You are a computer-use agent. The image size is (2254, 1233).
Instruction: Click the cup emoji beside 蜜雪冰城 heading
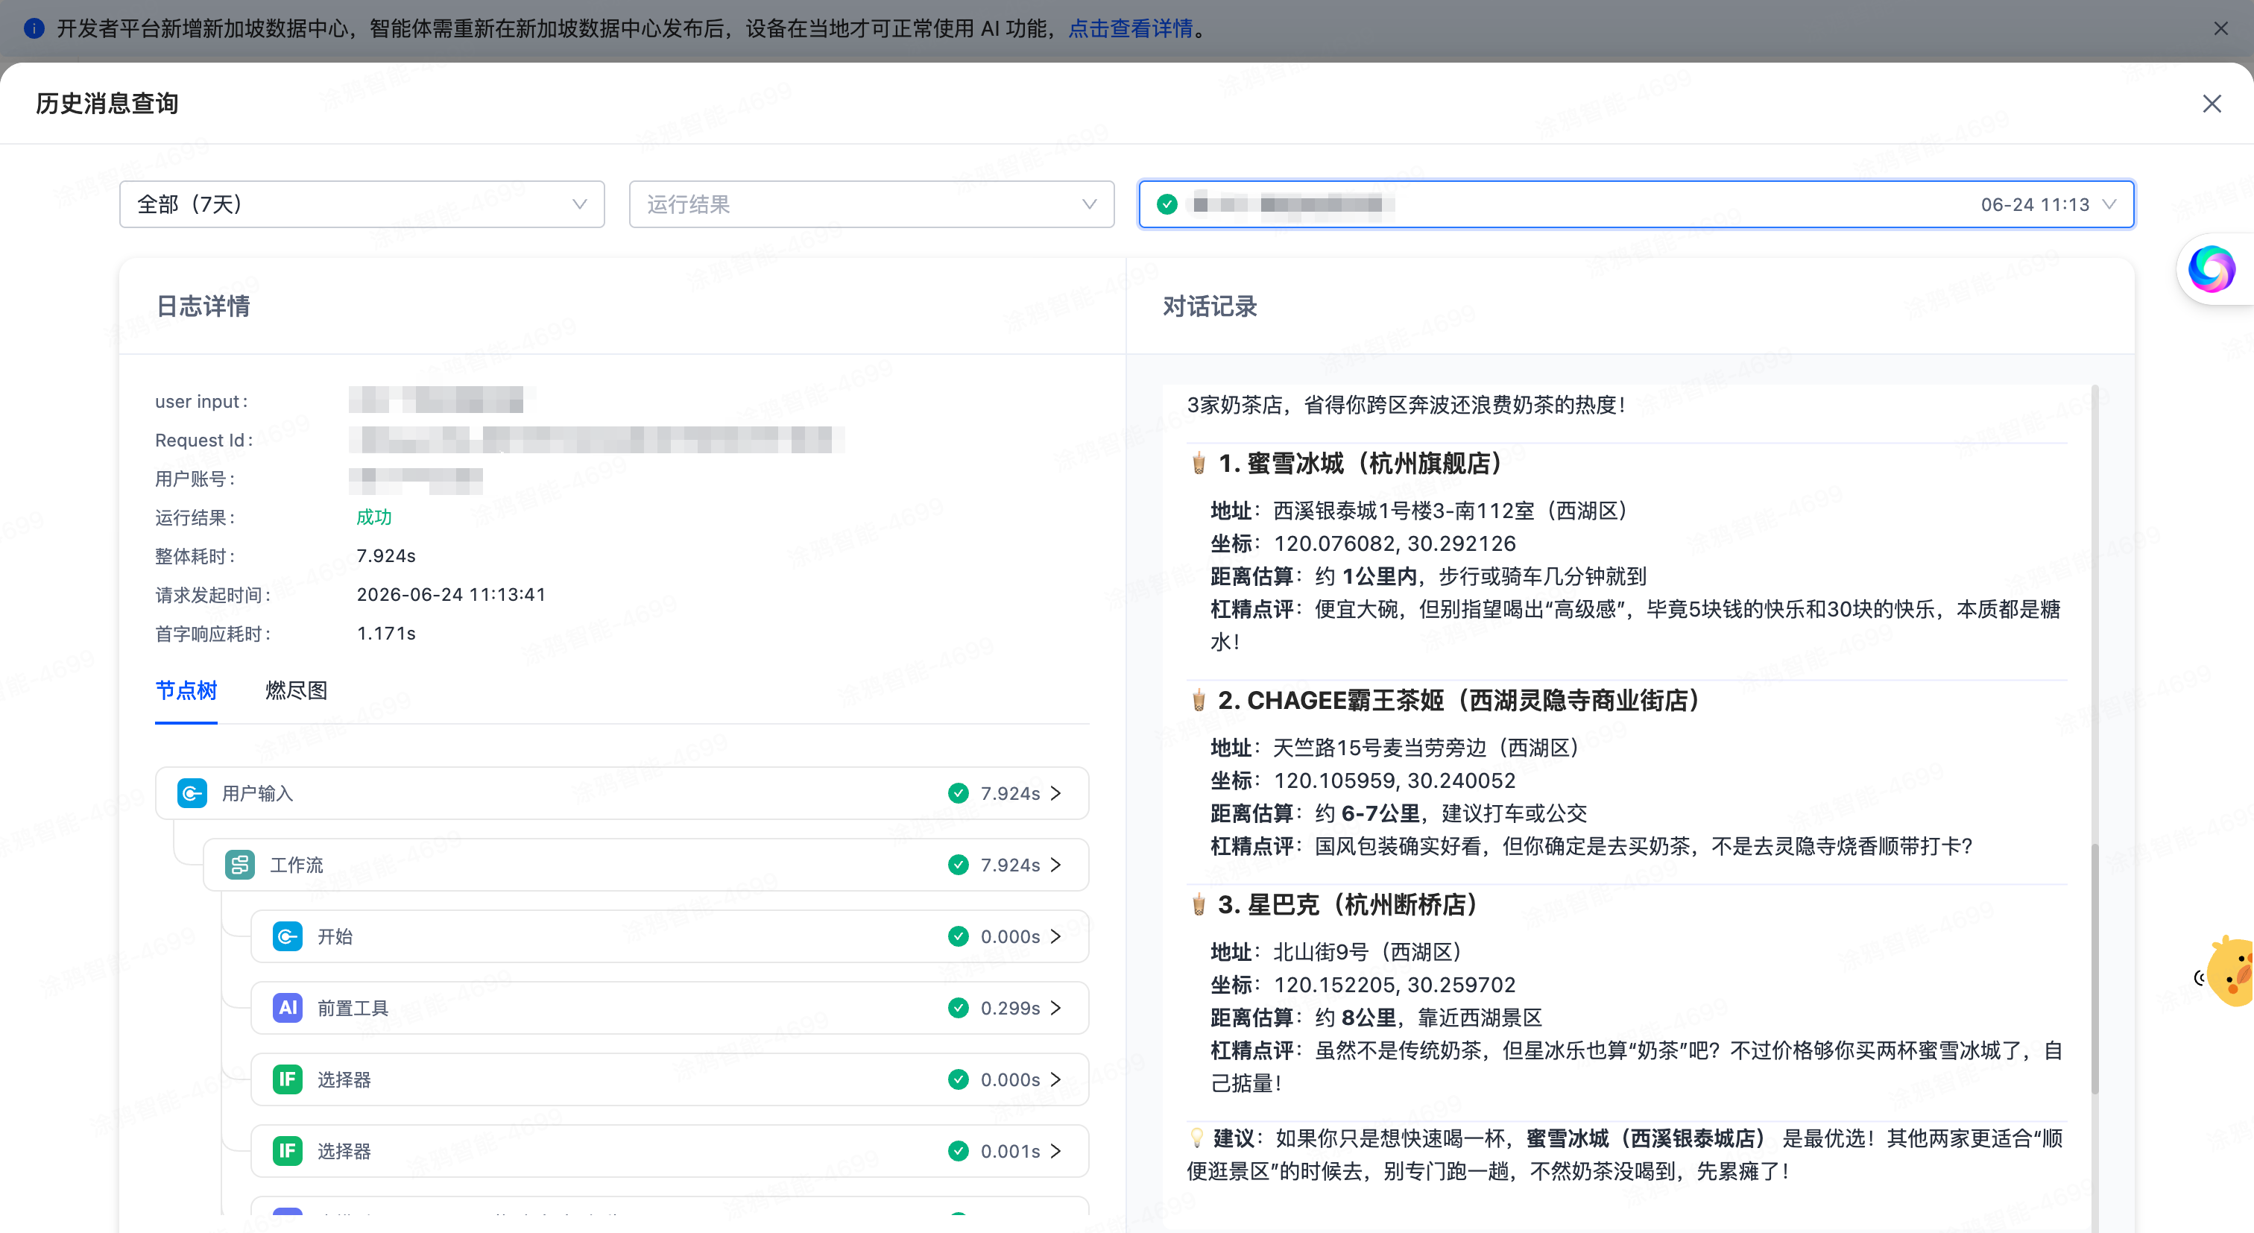(1198, 463)
